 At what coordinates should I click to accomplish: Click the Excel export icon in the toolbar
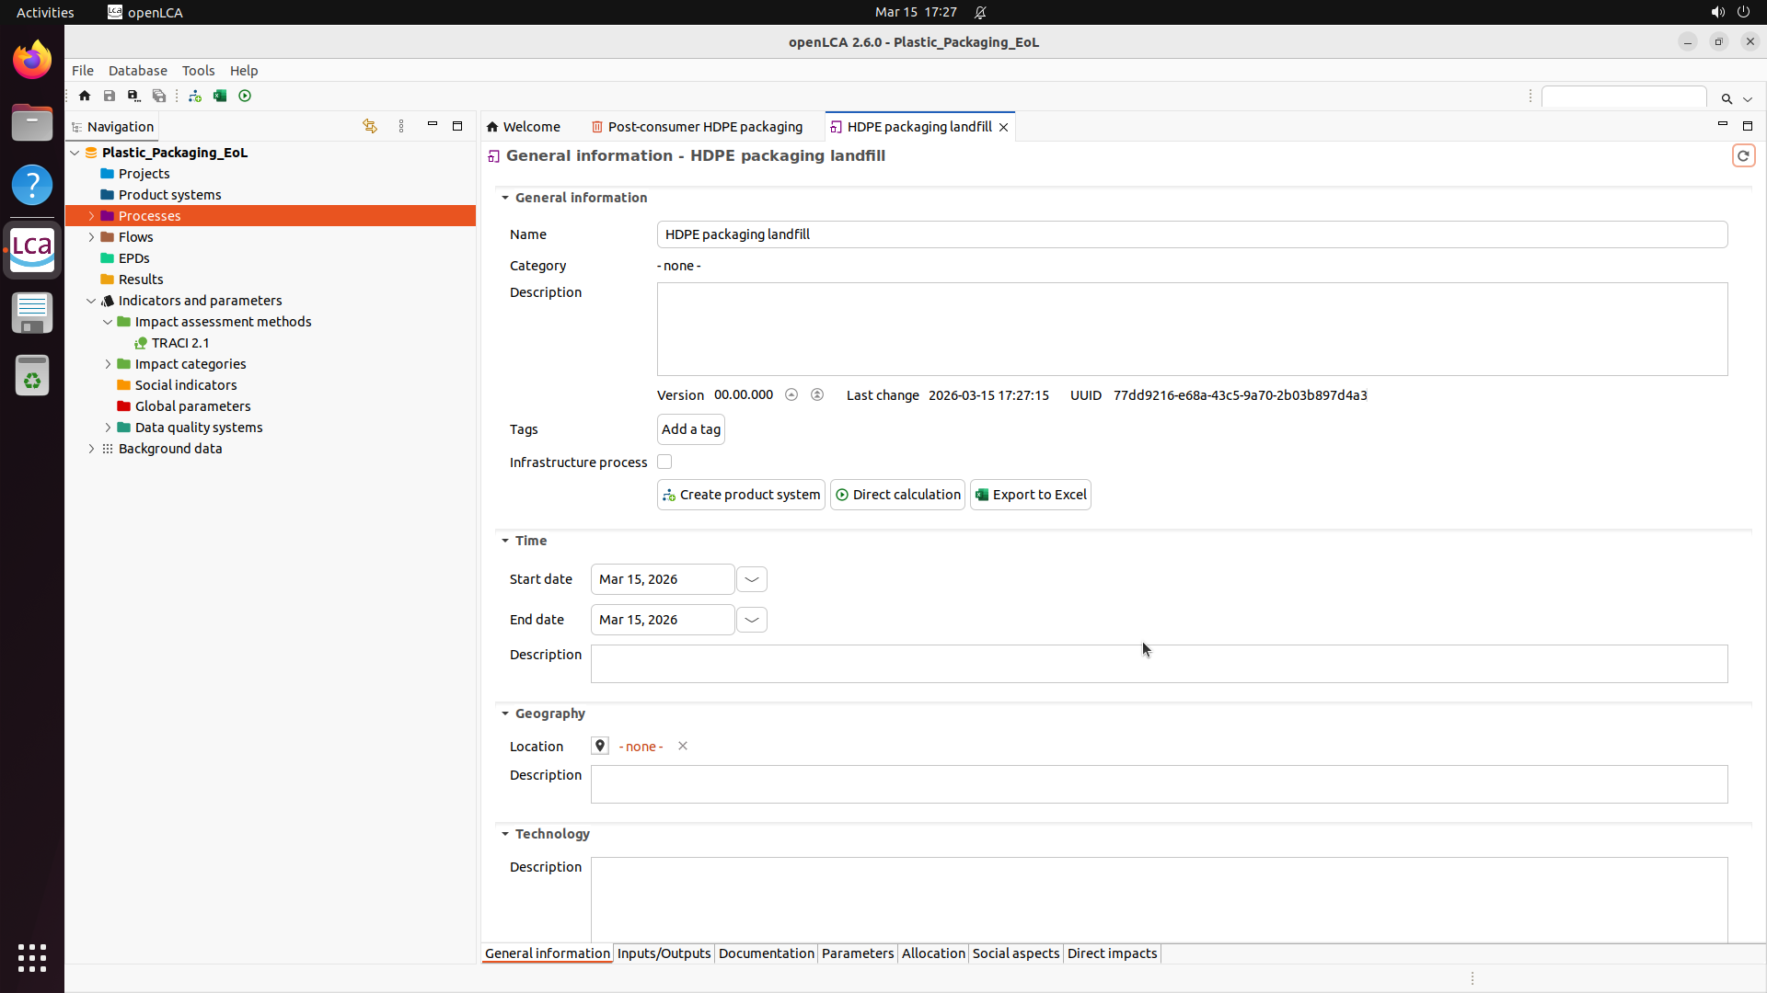(x=220, y=96)
